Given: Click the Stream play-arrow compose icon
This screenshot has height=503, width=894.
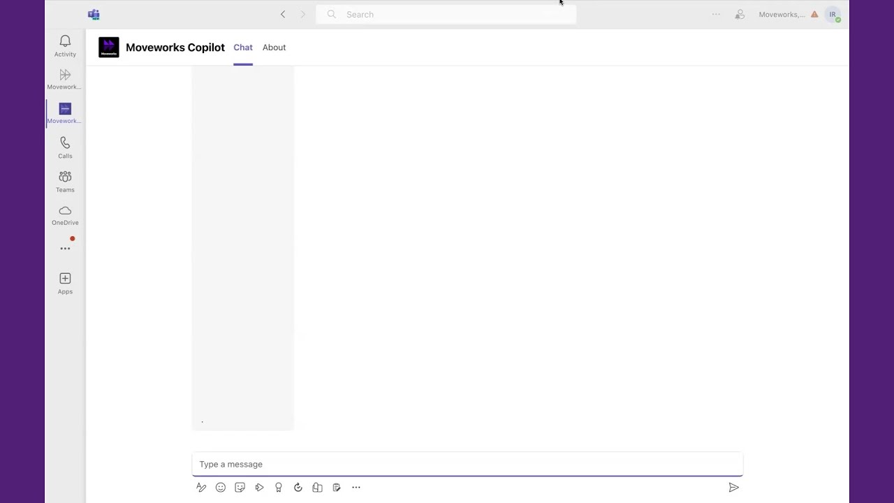Looking at the screenshot, I should coord(259,488).
